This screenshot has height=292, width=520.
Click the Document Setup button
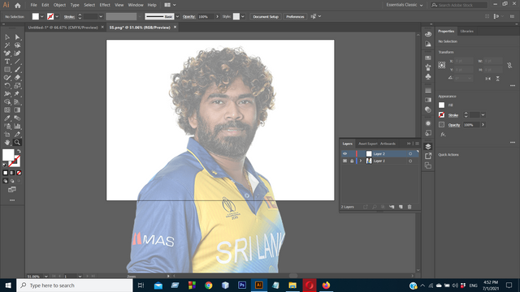tap(266, 16)
